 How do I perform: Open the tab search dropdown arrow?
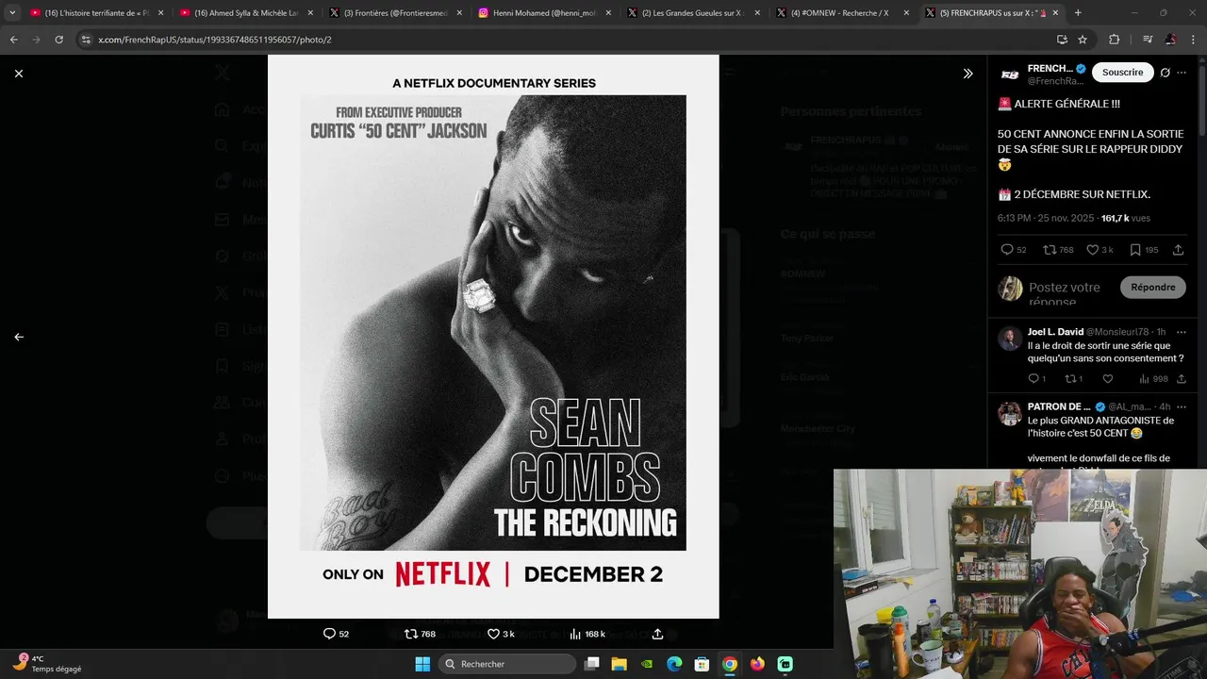coord(12,13)
